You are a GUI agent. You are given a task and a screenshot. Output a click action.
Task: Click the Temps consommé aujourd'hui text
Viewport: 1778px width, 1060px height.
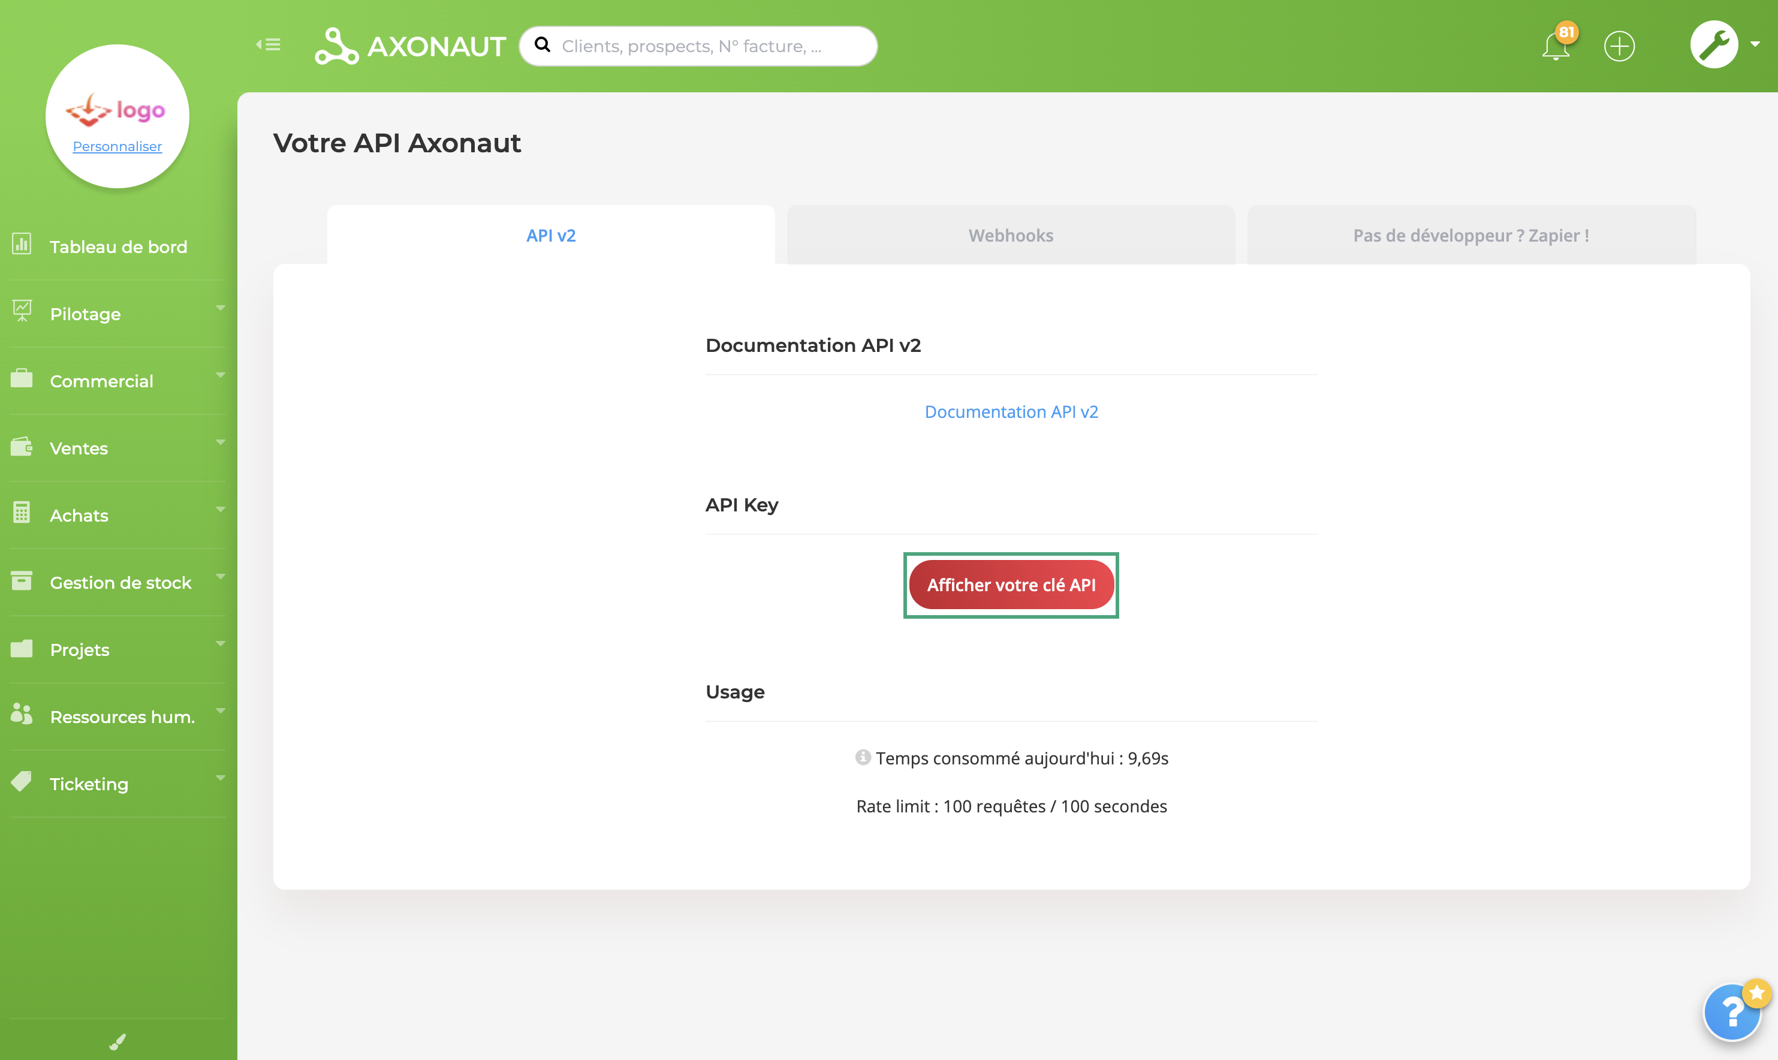click(x=1022, y=758)
